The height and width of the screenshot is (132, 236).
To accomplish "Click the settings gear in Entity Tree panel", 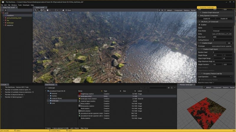I will [x=6, y=10].
